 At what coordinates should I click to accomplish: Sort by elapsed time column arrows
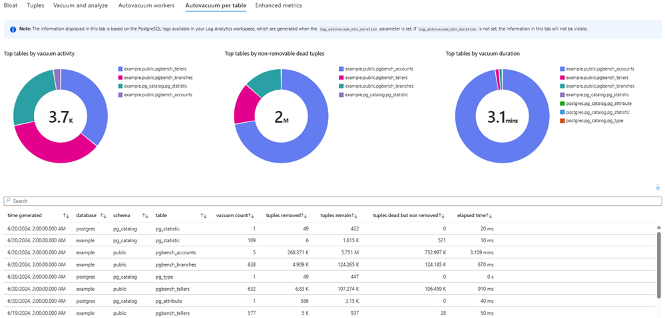pos(490,216)
